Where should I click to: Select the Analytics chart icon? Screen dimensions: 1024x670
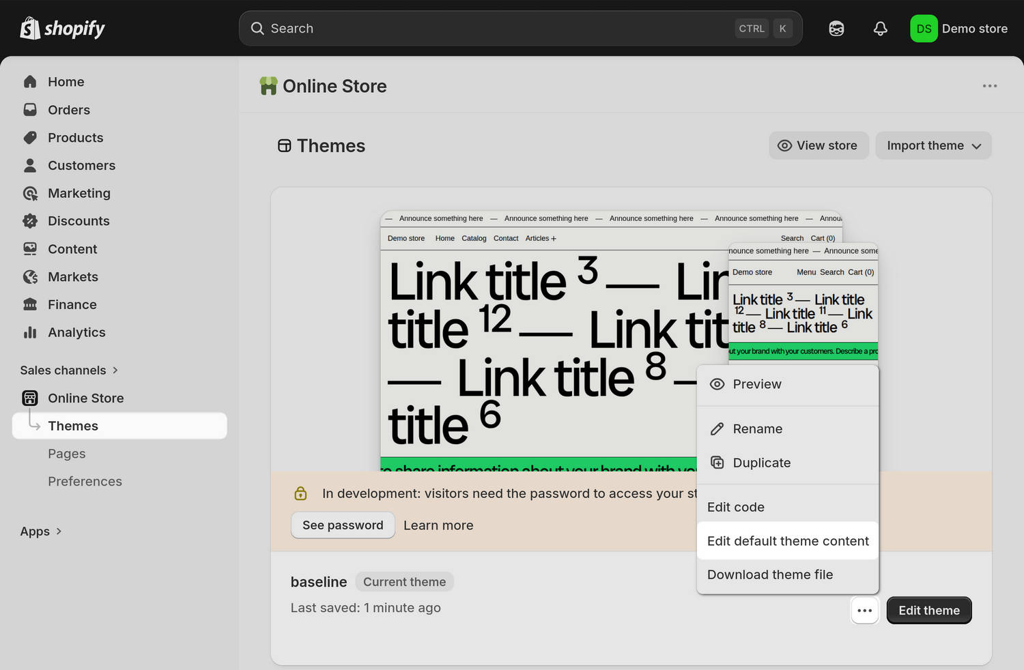point(31,332)
